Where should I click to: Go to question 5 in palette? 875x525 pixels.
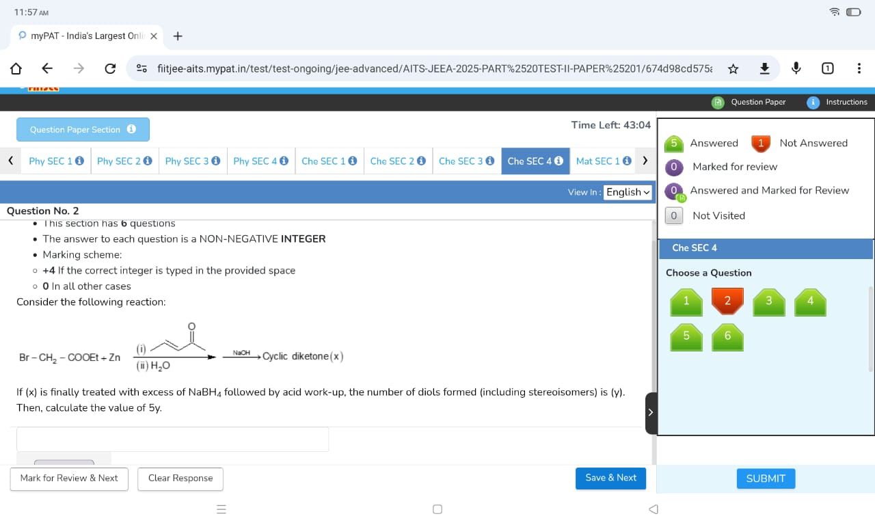(x=686, y=336)
